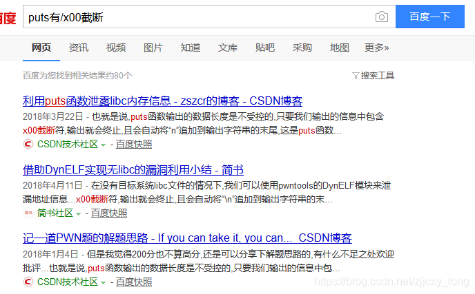Image resolution: width=475 pixels, height=294 pixels.
Task: Open 百度快照 for the first result
Action: pos(134,145)
